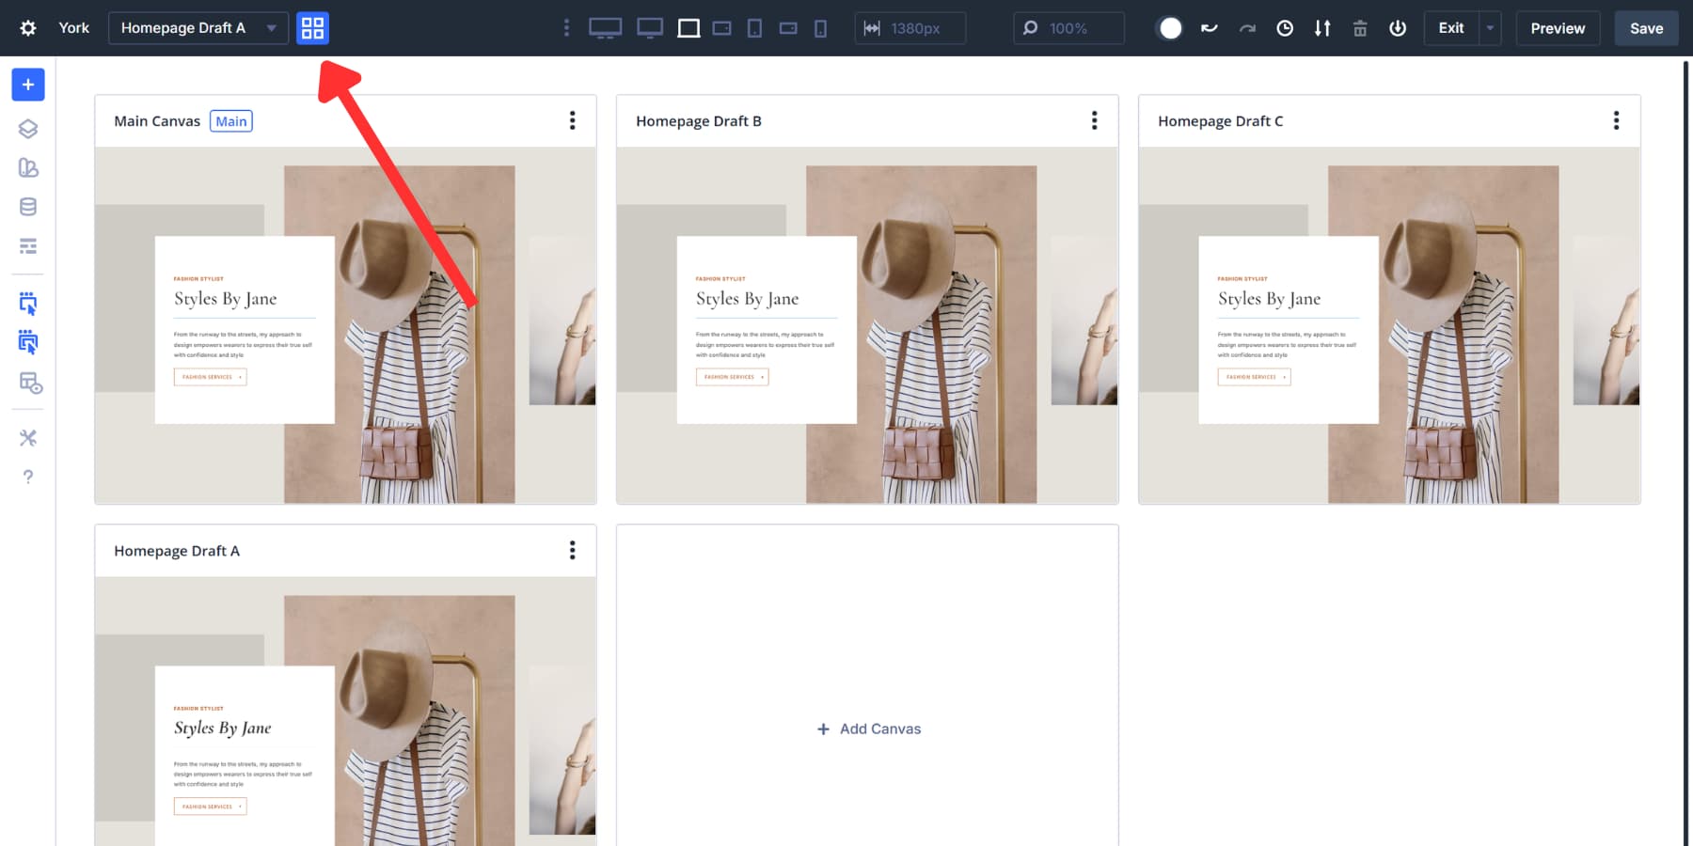Undo the last change

pos(1210,28)
